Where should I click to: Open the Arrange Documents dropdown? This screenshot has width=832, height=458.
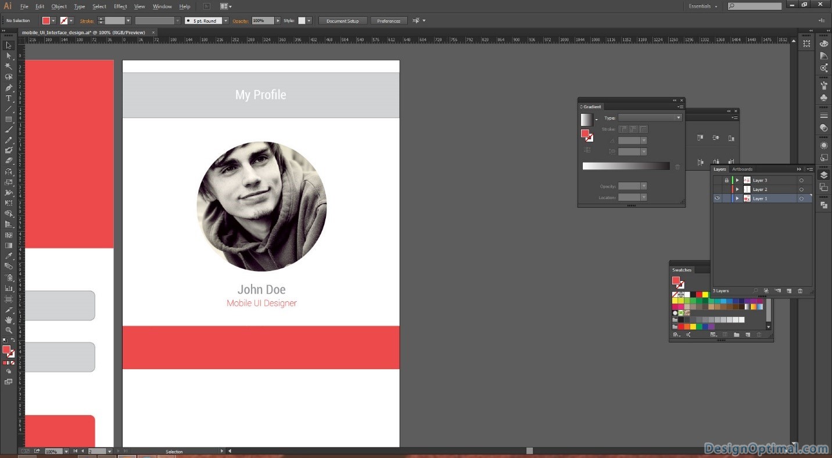[226, 6]
